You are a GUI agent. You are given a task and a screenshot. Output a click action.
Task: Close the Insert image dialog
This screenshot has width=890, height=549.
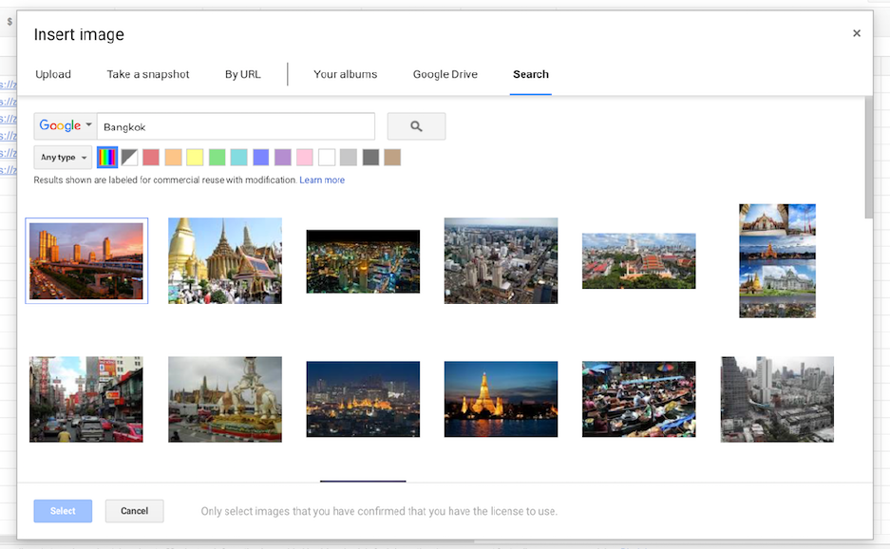(856, 33)
